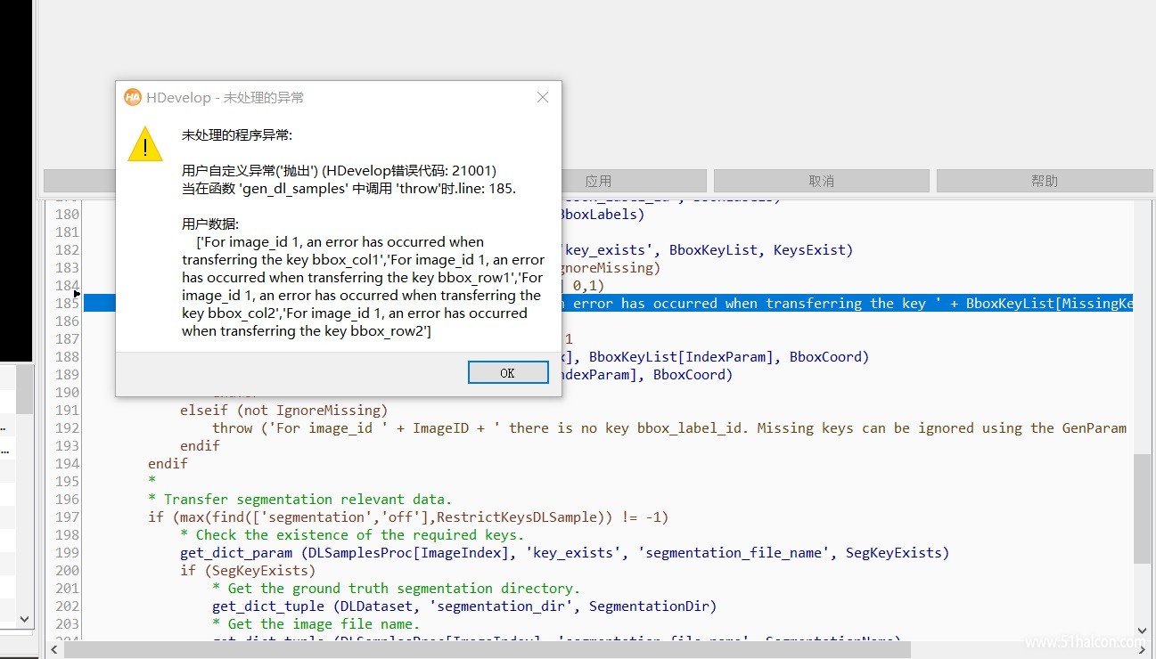Click scroll-left arrow of code editor scrollbar
The width and height of the screenshot is (1156, 659).
point(54,650)
